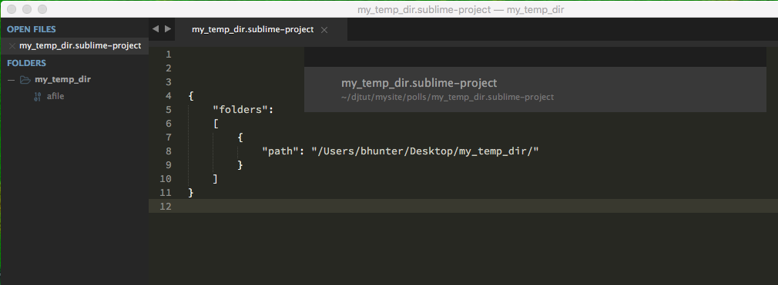Click the back navigation arrow in tab bar
The width and height of the screenshot is (778, 285).
pyautogui.click(x=156, y=29)
